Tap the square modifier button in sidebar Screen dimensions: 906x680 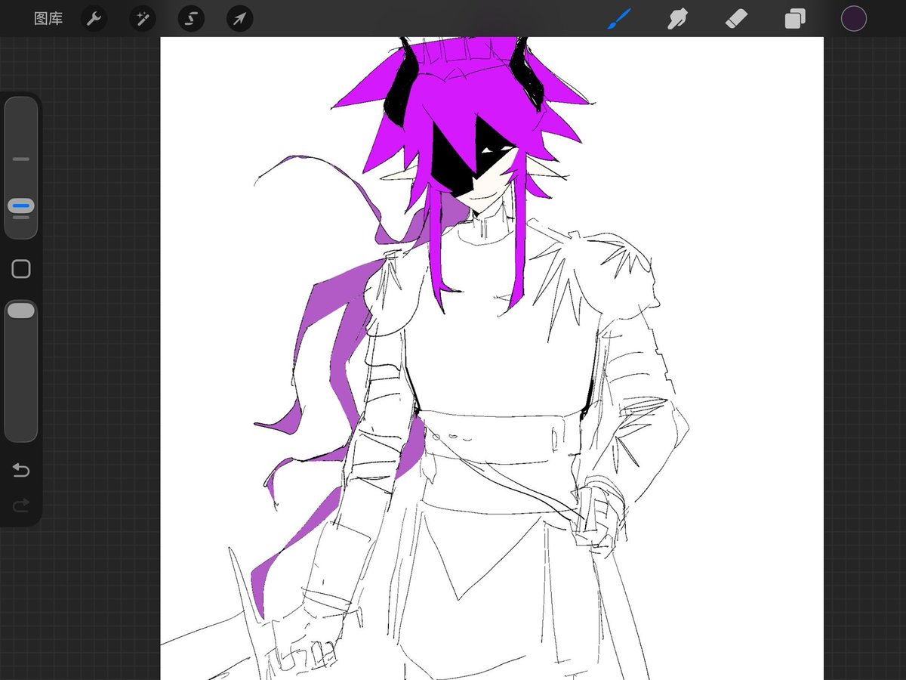[x=21, y=269]
